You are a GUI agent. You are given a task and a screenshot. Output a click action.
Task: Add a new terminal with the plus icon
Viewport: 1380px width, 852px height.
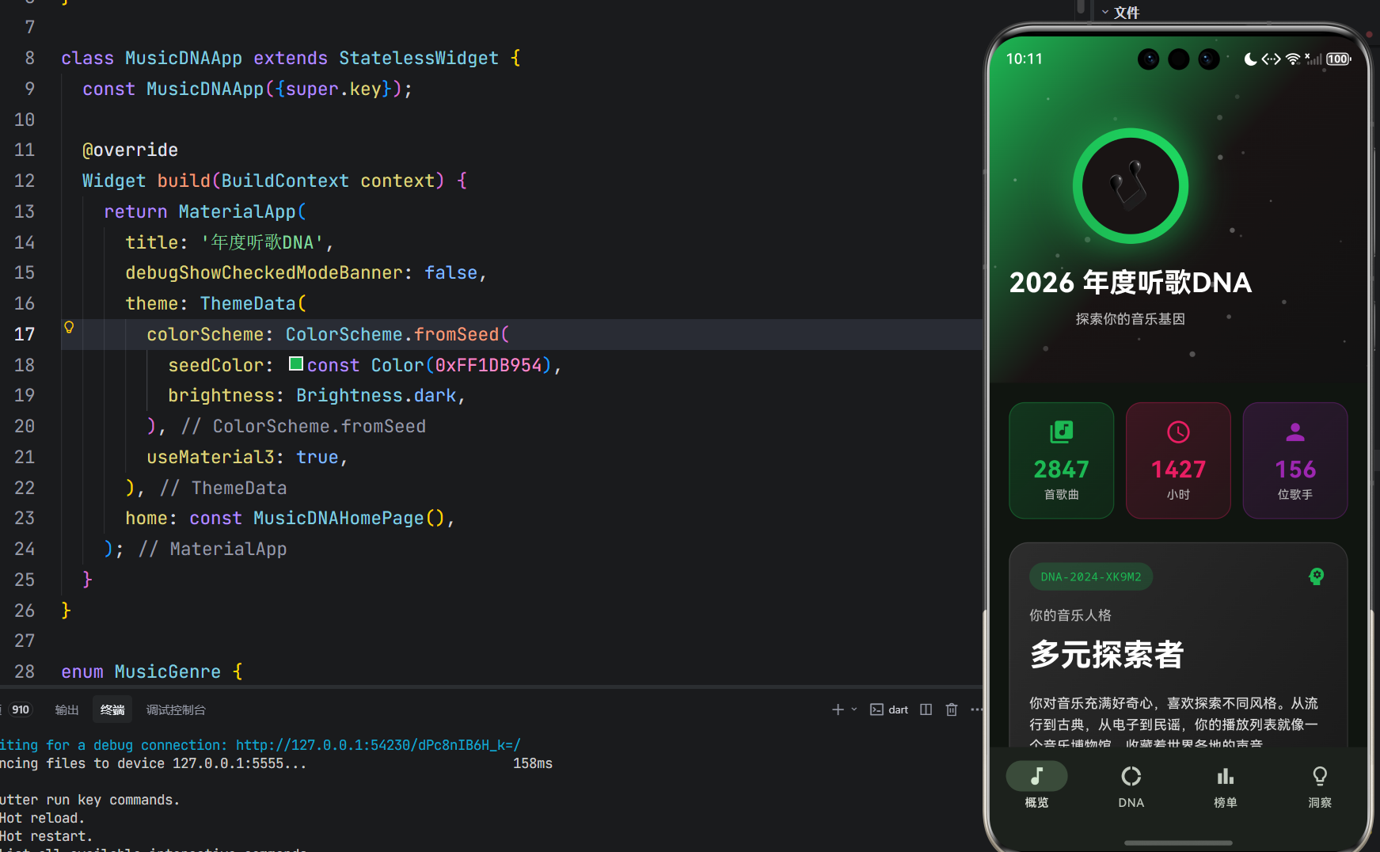(x=838, y=709)
